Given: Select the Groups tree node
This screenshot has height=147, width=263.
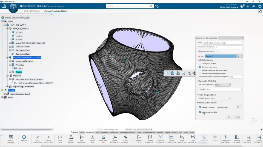Looking at the screenshot, I should 19,72.
